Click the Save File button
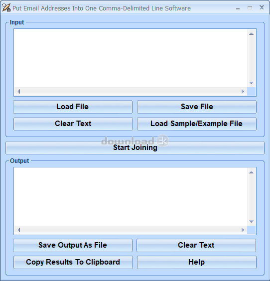Image resolution: width=270 pixels, height=281 pixels. tap(197, 107)
